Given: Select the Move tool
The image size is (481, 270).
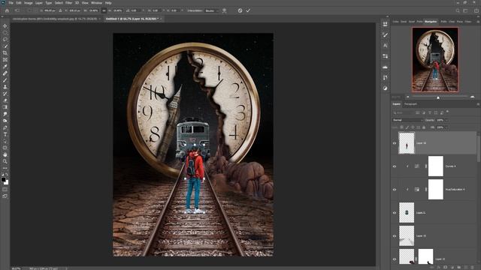Looking at the screenshot, I should 5,26.
